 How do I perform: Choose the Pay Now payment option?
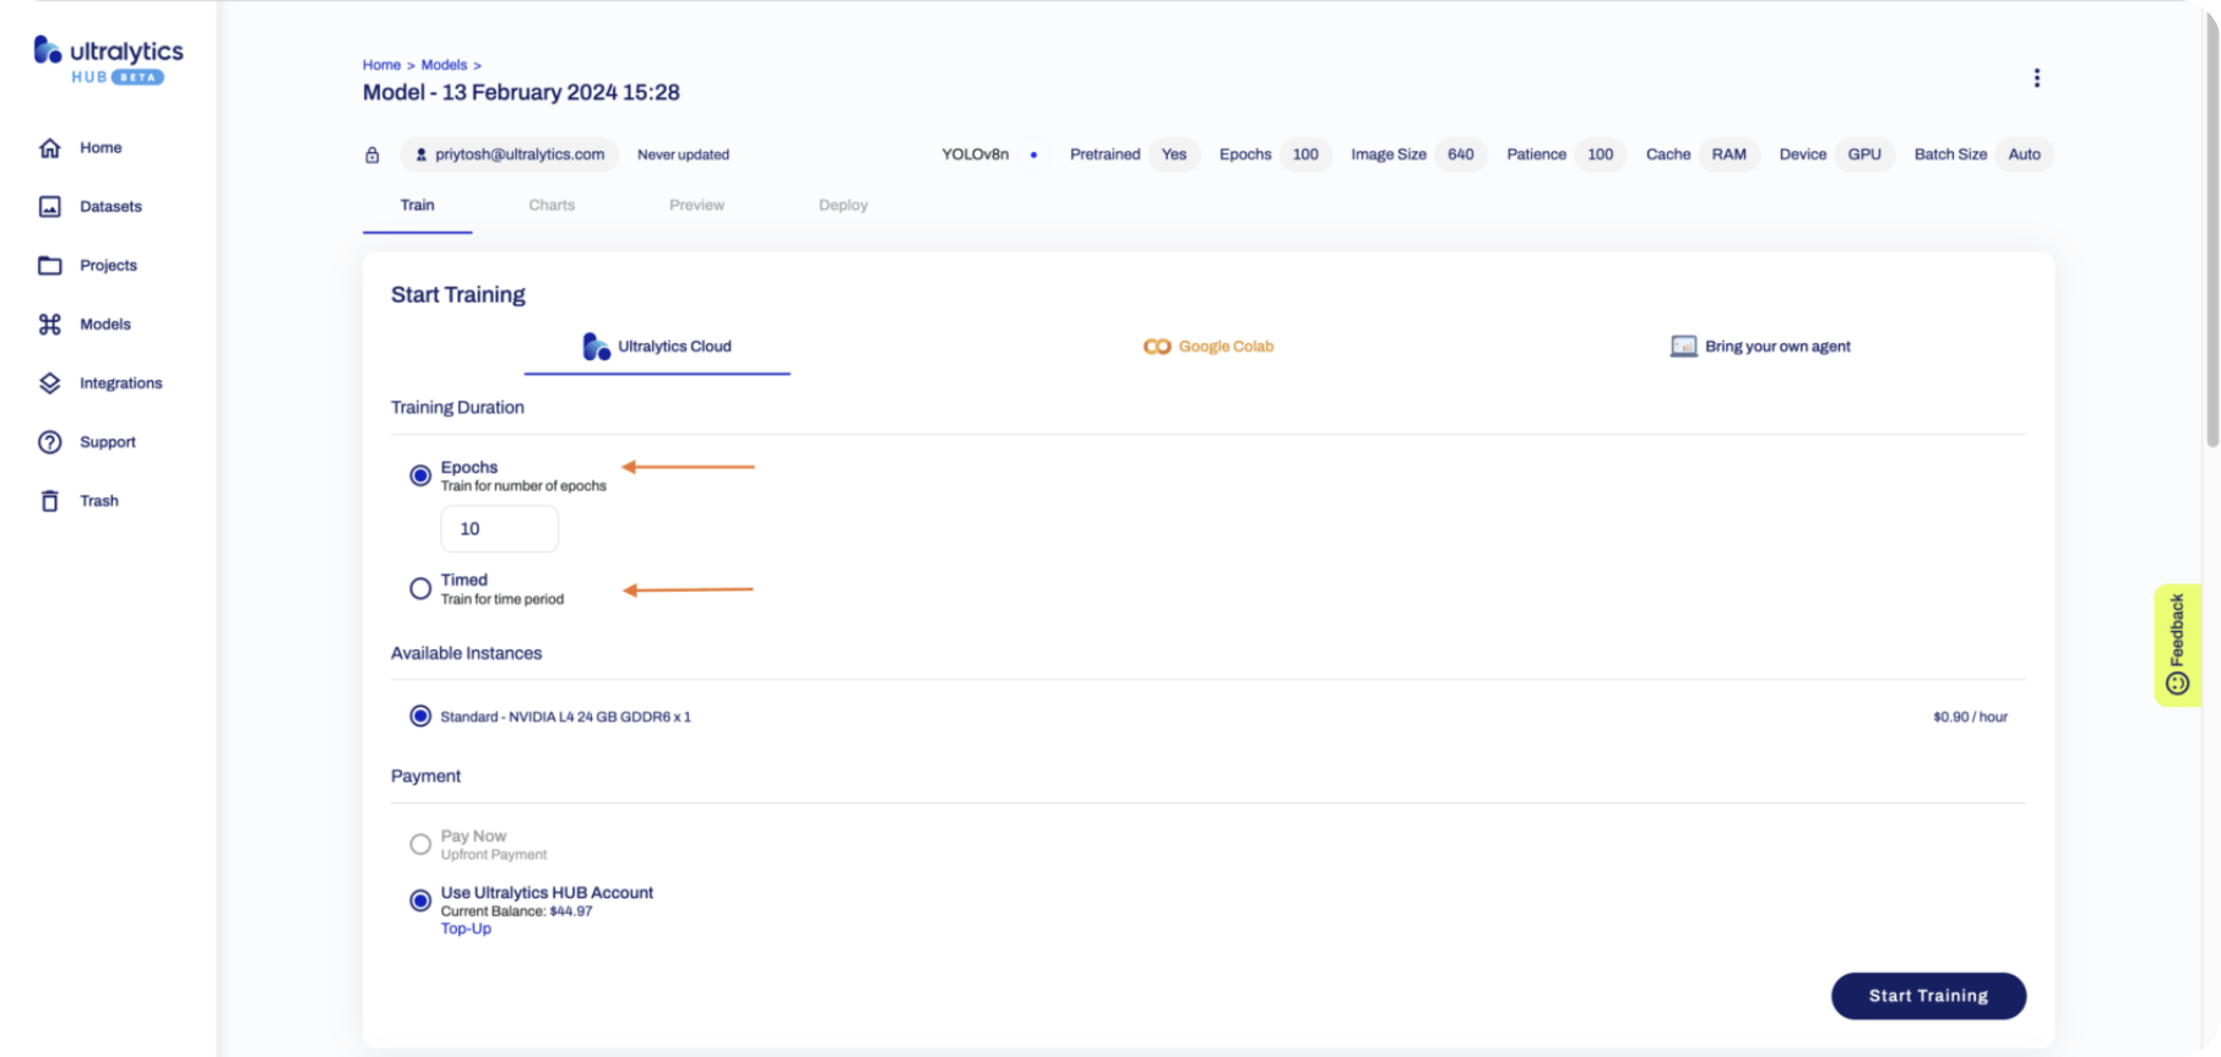(x=420, y=844)
